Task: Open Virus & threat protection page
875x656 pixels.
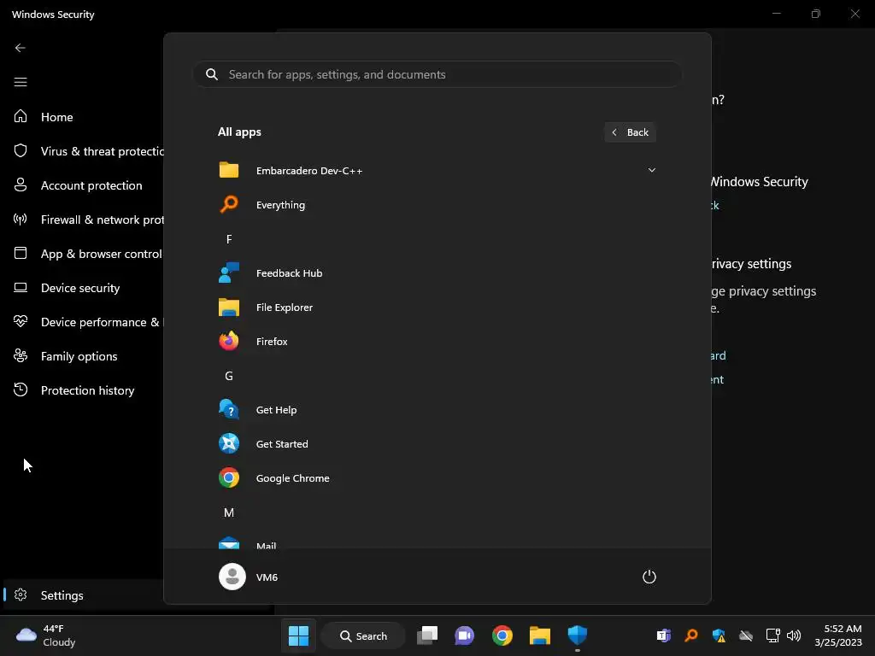Action: [83, 151]
